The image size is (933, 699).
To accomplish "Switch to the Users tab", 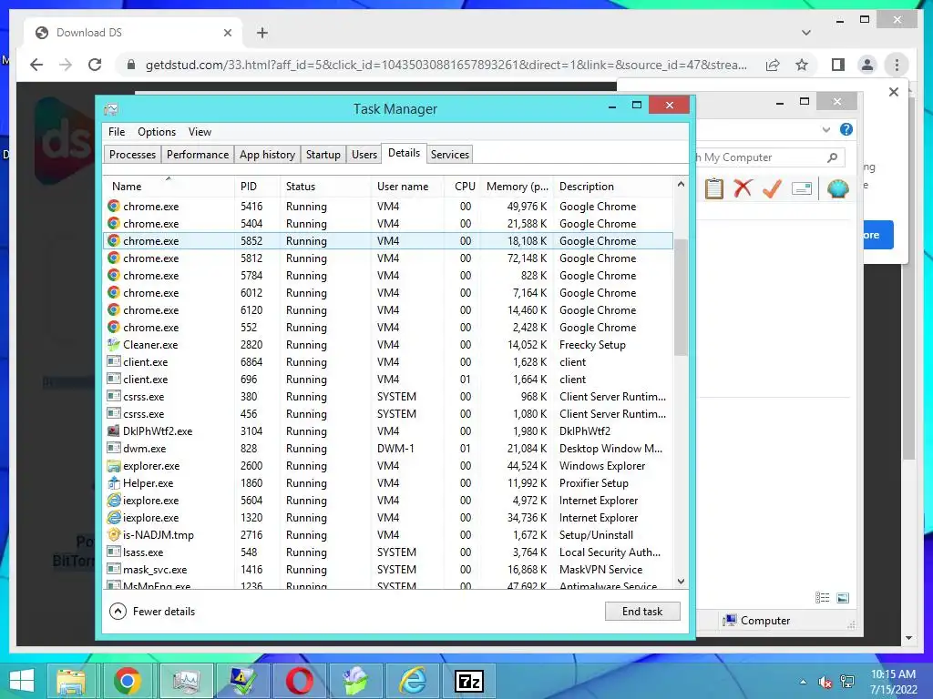I will (364, 155).
